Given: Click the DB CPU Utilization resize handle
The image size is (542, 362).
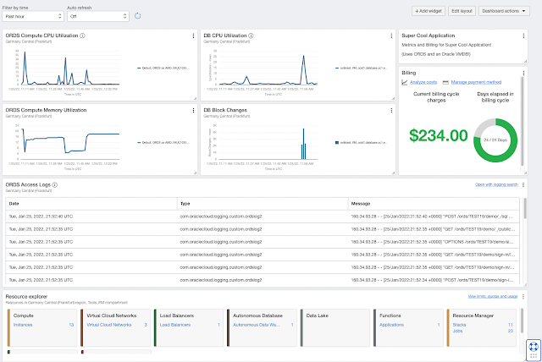Looking at the screenshot, I should point(393,99).
